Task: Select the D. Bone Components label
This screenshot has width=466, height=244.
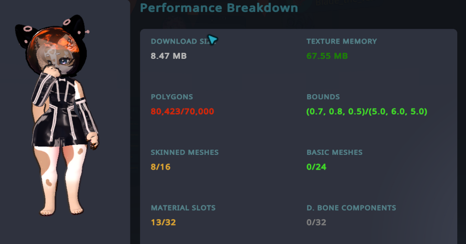Action: 351,208
